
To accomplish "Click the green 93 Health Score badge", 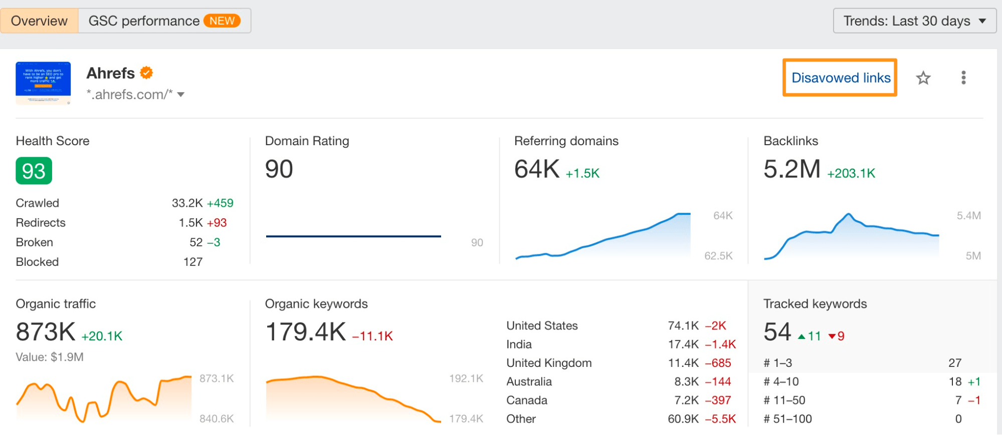I will (x=34, y=171).
